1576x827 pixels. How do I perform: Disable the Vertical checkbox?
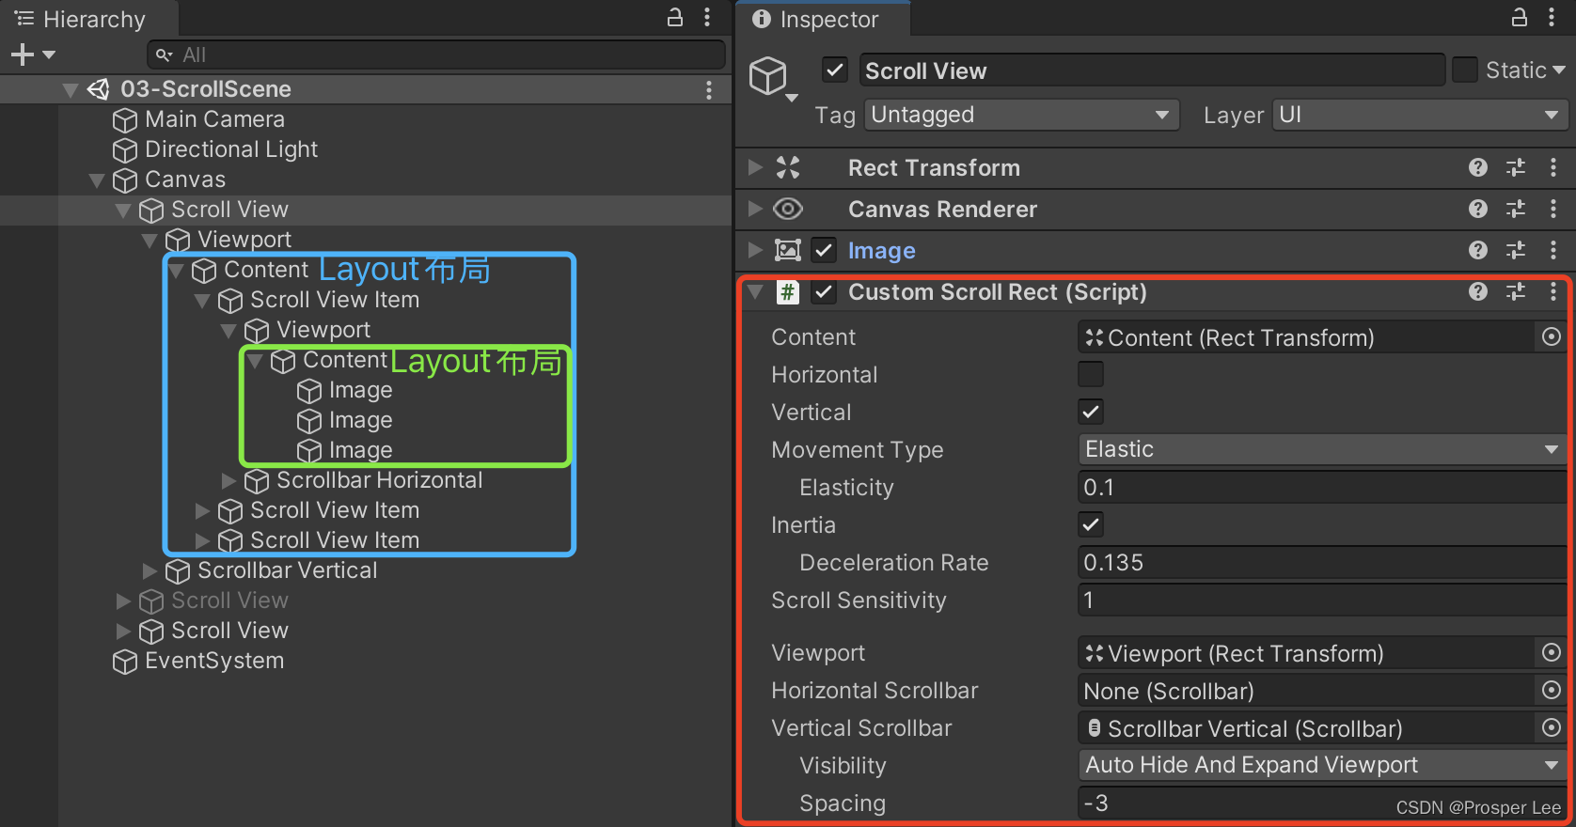1091,412
